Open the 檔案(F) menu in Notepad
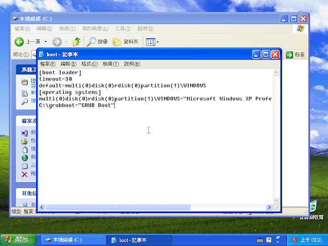This screenshot has height=246, width=328. (48, 64)
